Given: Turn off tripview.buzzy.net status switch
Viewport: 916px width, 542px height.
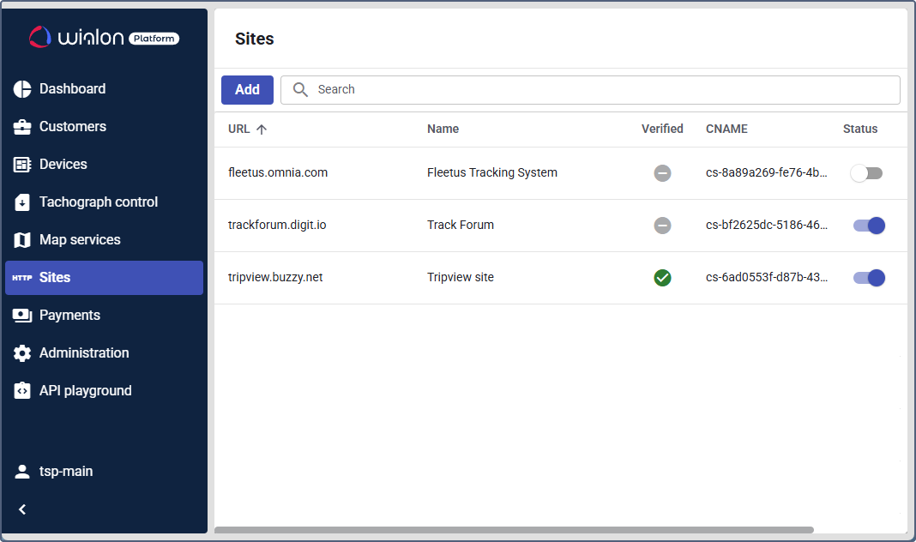Looking at the screenshot, I should pyautogui.click(x=869, y=278).
